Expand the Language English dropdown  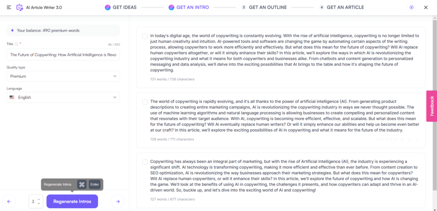pos(63,97)
